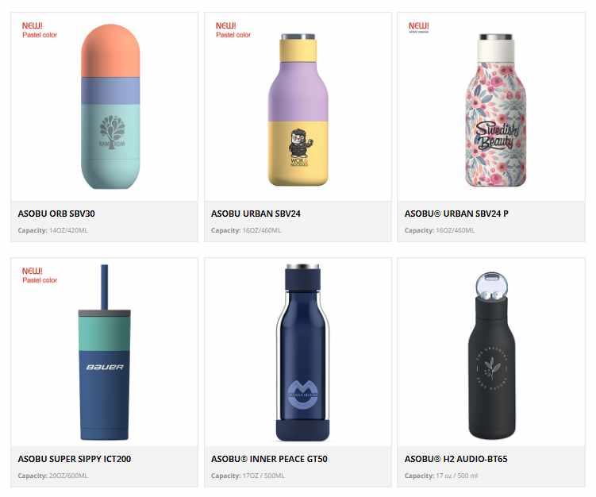The width and height of the screenshot is (596, 497).
Task: Click the ASOBU® INNER PEACE GT50 title
Action: (269, 459)
